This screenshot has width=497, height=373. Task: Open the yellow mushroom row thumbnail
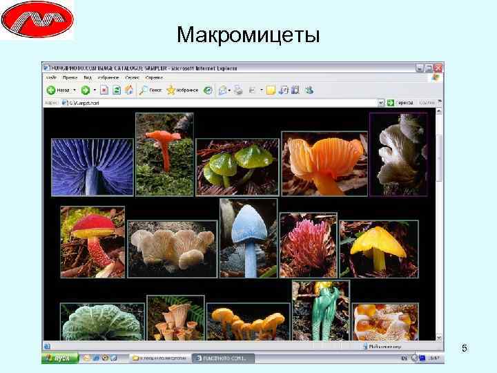coord(248,322)
